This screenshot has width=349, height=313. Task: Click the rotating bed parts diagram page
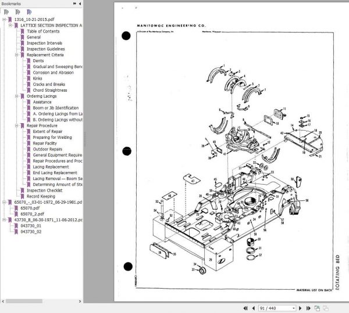pyautogui.click(x=232, y=152)
